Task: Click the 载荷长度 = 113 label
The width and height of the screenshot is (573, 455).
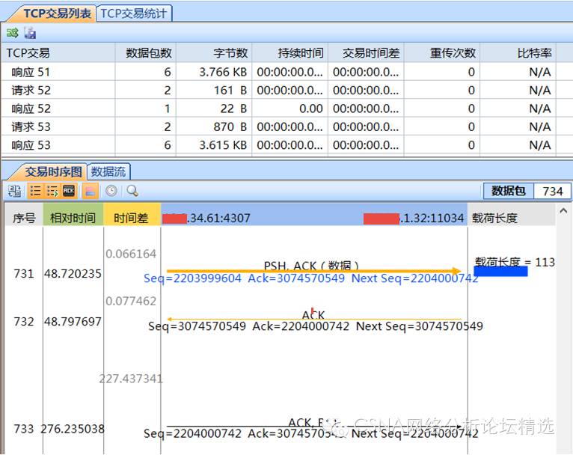Action: (515, 262)
